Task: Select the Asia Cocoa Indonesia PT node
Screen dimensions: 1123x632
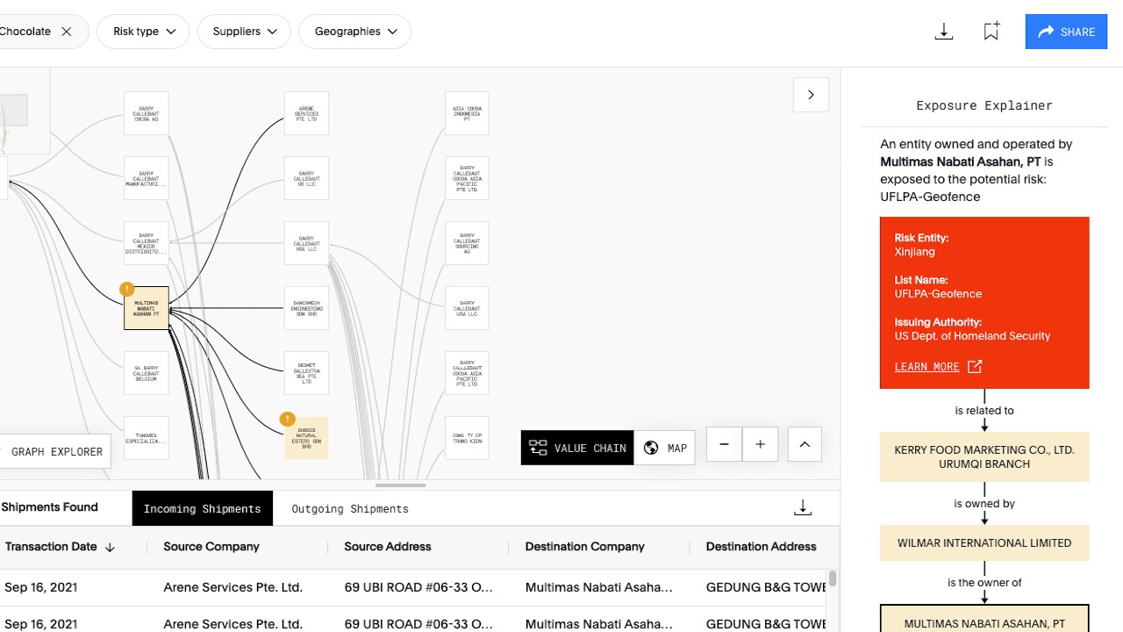Action: 467,113
